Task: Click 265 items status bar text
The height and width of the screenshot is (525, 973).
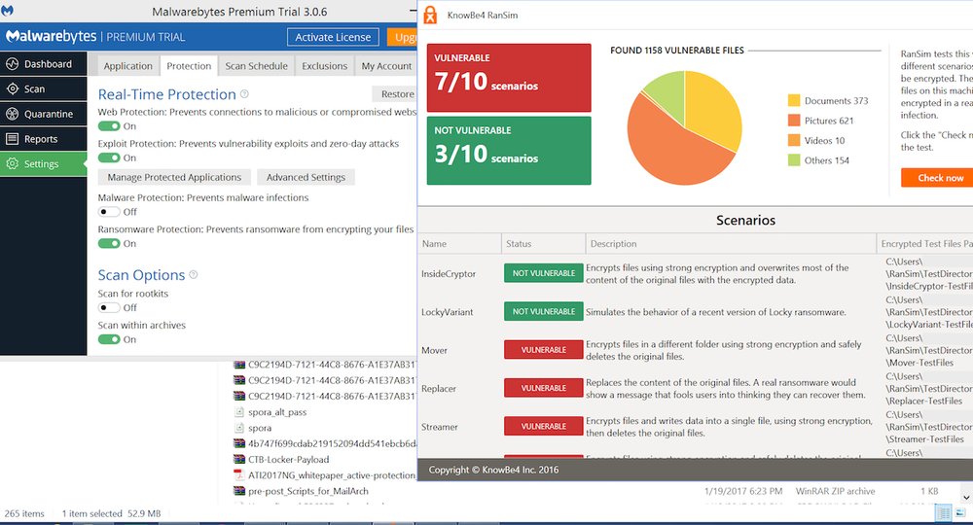Action: pyautogui.click(x=24, y=513)
